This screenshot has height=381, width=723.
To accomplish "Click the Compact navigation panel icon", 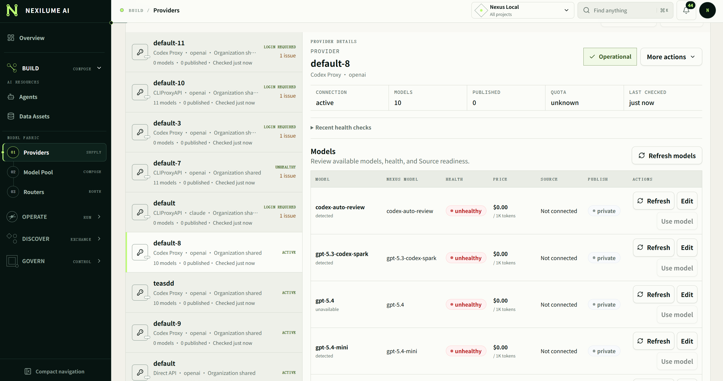I will [28, 371].
